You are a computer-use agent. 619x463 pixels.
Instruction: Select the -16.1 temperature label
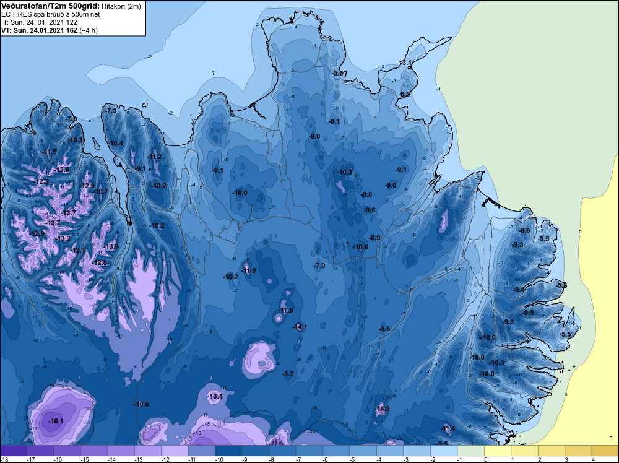coord(56,421)
